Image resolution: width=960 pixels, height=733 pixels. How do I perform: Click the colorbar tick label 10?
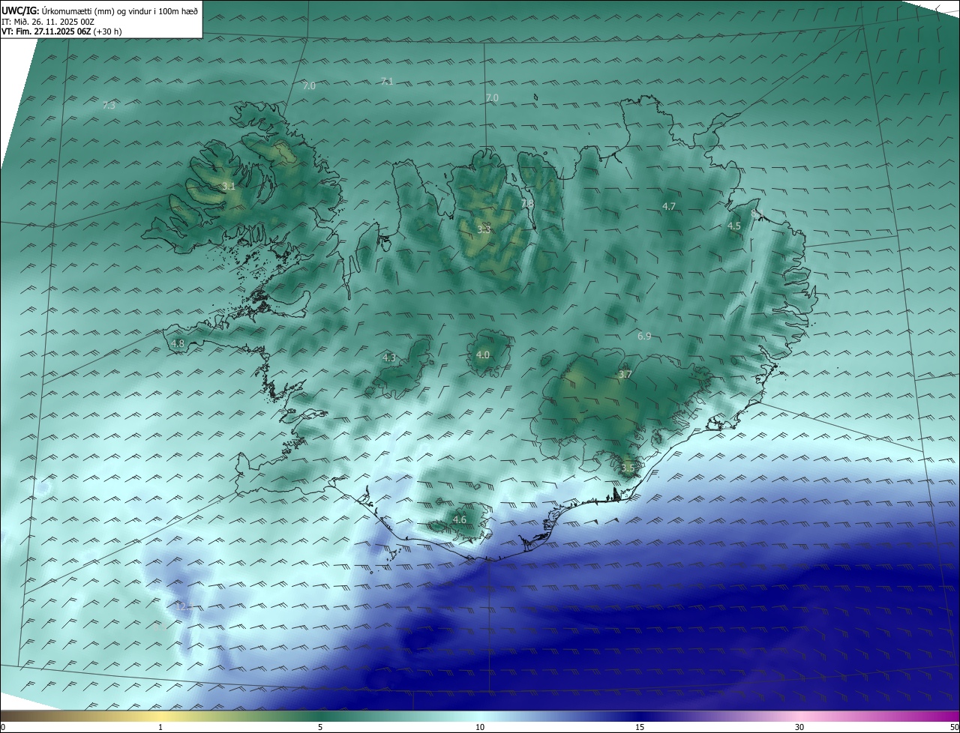pyautogui.click(x=480, y=727)
